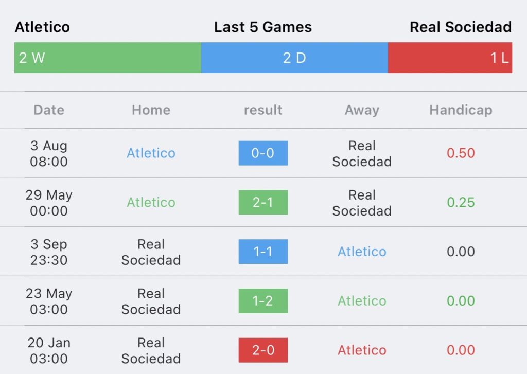Open the 0-0 result badge for 3 Aug
The height and width of the screenshot is (374, 527).
pos(263,153)
